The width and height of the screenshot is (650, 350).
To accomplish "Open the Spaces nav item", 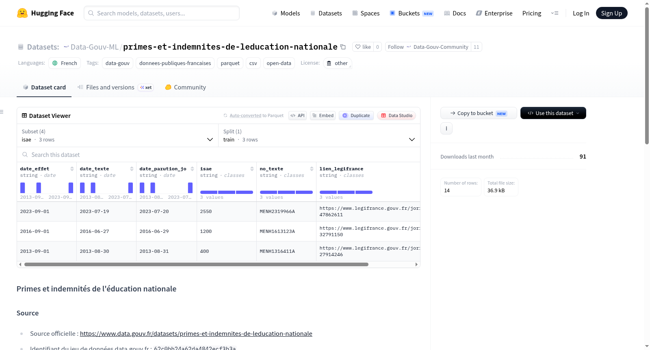I will 366,13.
